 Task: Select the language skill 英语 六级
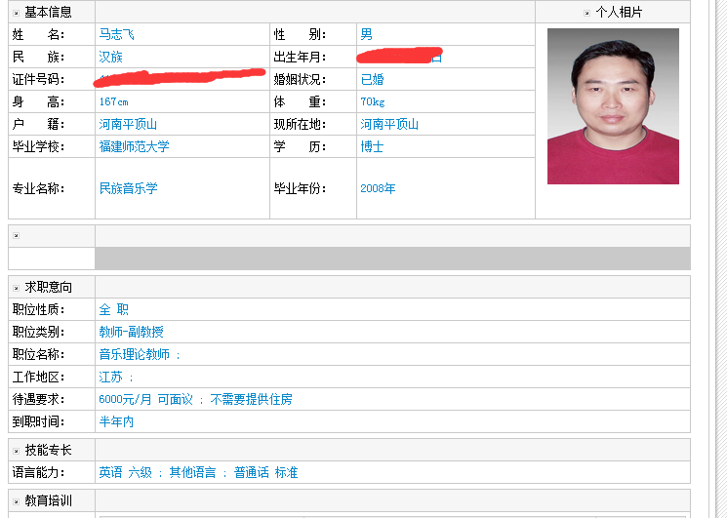point(125,472)
